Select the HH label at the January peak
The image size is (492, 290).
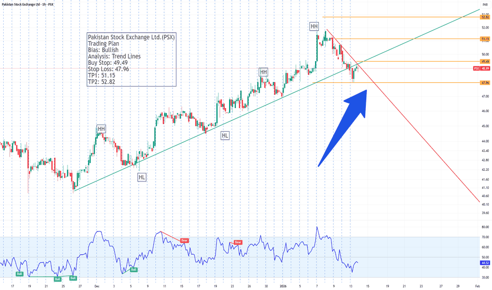(x=314, y=26)
